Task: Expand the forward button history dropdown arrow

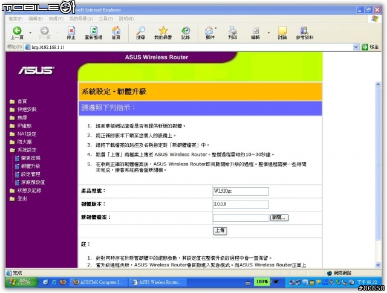Action: (57, 33)
